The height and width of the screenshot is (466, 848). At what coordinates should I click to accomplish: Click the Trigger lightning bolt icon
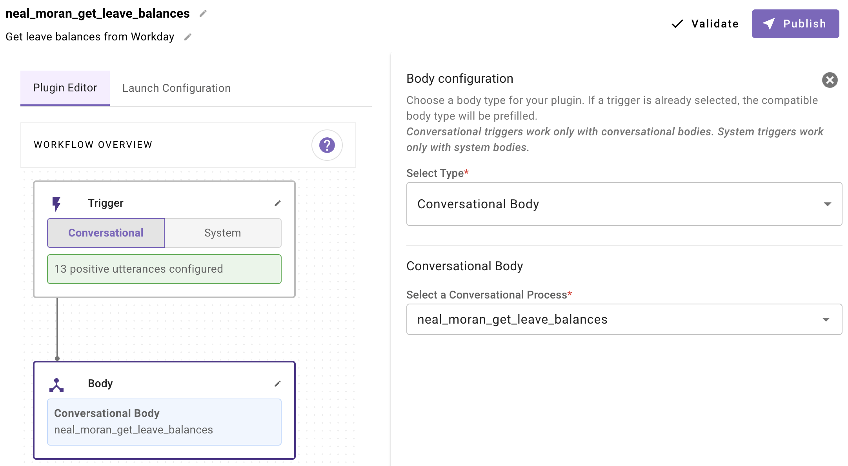56,204
